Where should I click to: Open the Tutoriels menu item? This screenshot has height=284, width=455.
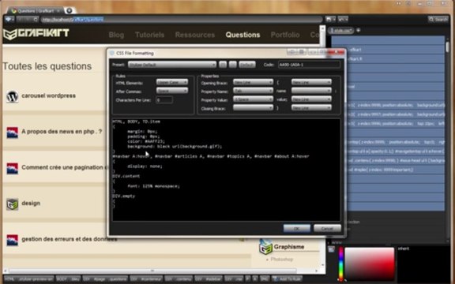pyautogui.click(x=150, y=35)
